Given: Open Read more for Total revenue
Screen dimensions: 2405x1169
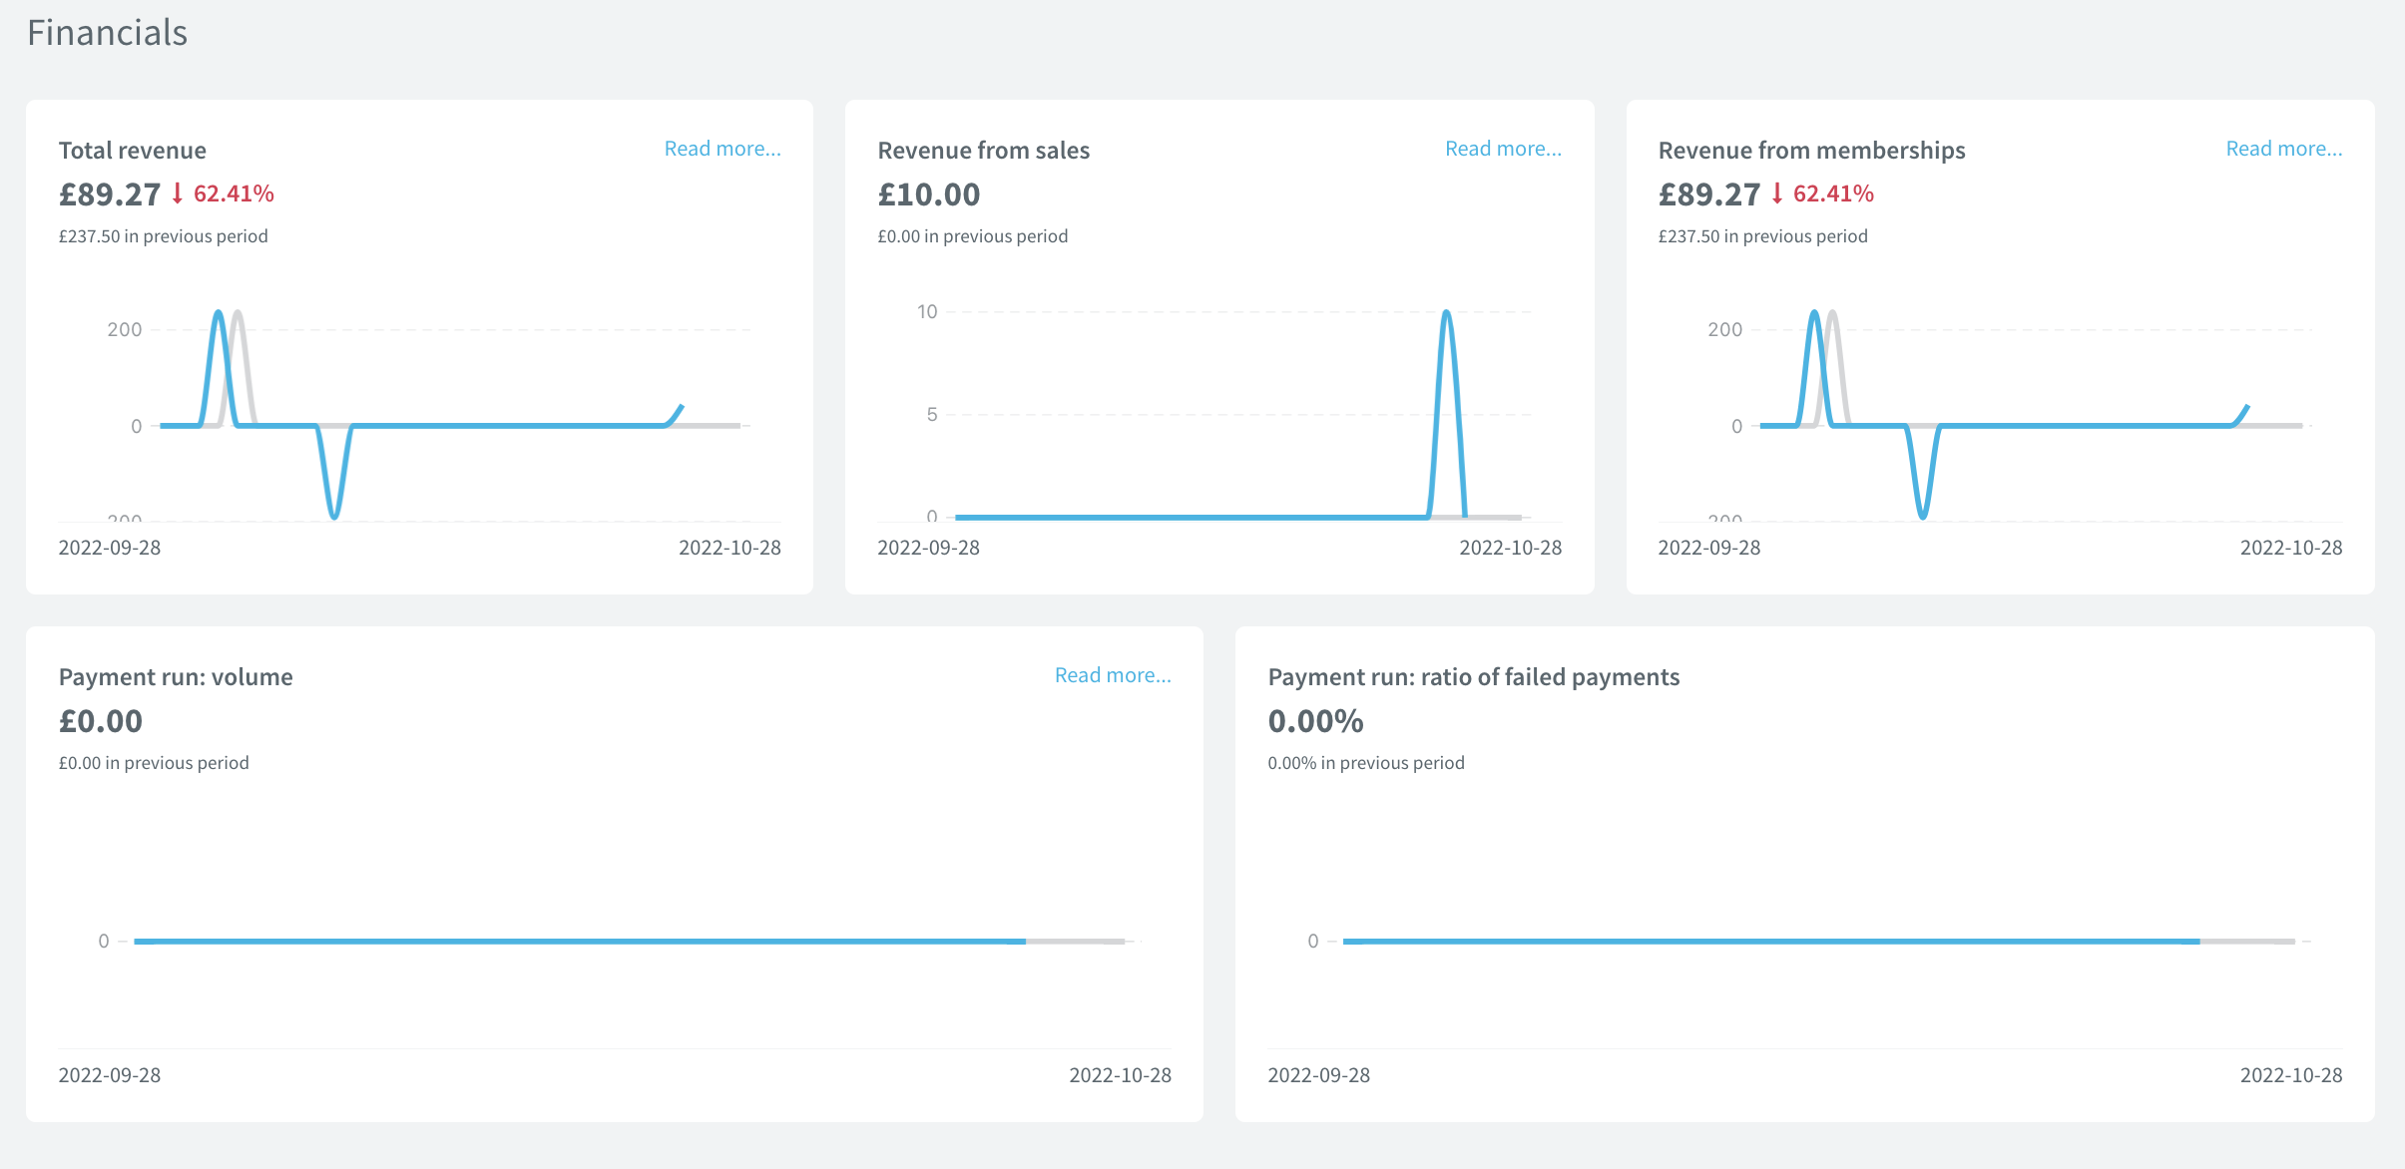Looking at the screenshot, I should point(722,149).
